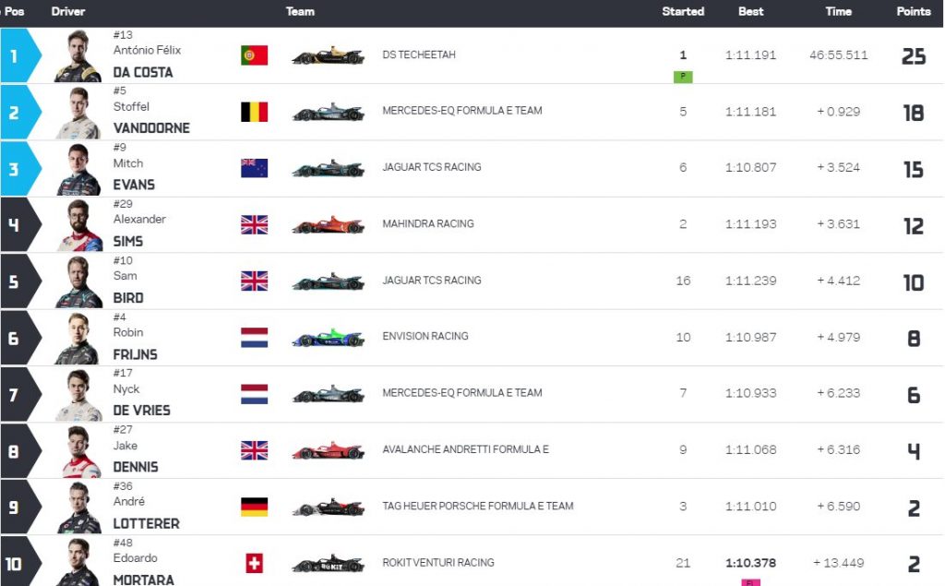Click the Jaguar car image in Bird's row
The image size is (945, 586).
329,281
